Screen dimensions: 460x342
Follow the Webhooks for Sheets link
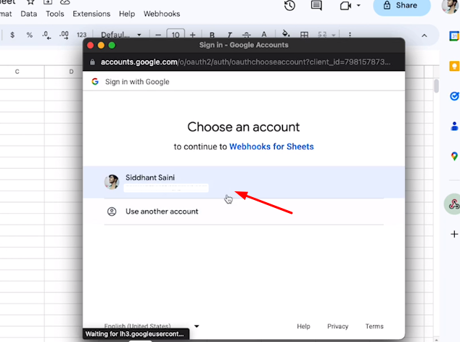(271, 146)
